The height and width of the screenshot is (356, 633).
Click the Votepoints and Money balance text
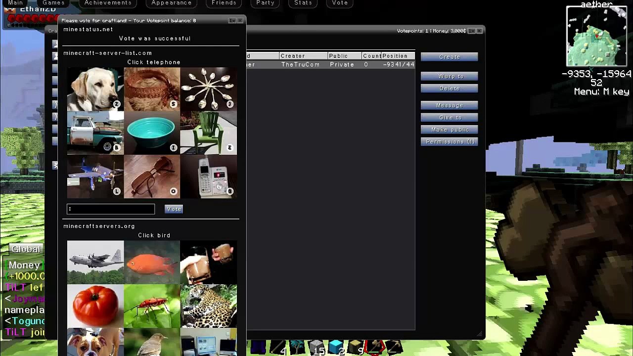click(x=431, y=31)
